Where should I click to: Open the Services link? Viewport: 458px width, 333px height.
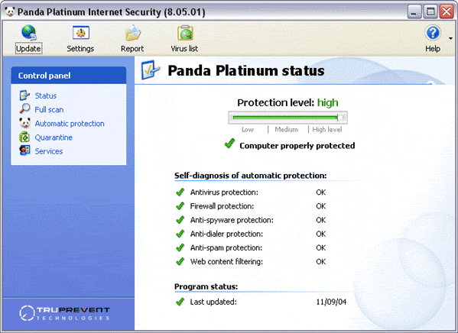[49, 151]
